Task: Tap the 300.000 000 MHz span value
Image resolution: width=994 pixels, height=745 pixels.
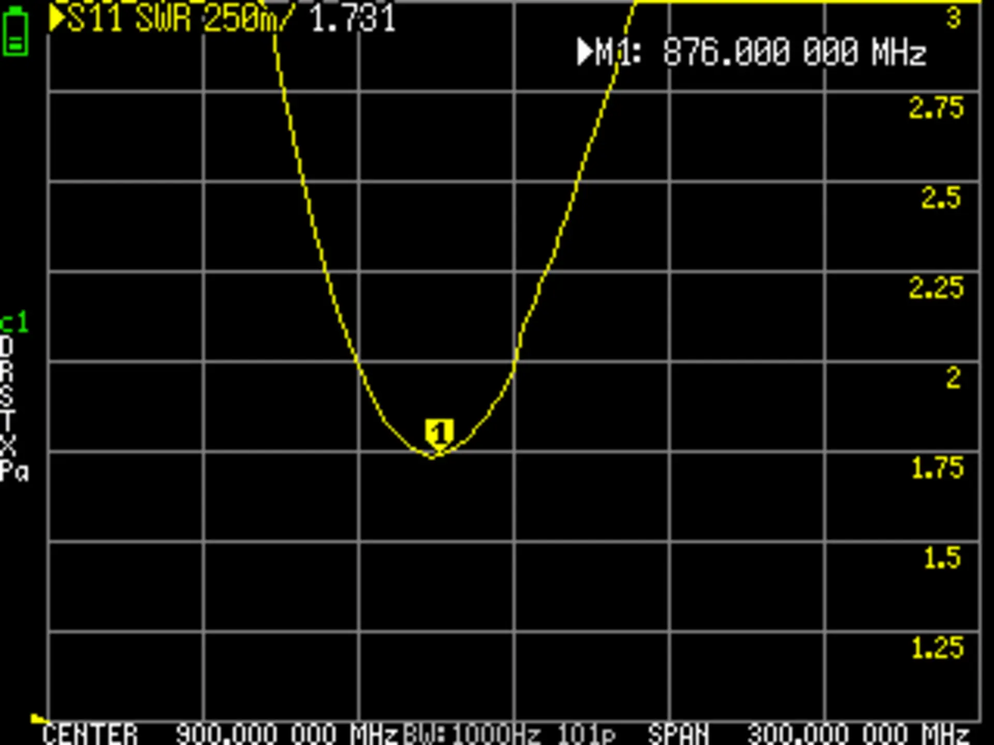Action: [x=858, y=735]
